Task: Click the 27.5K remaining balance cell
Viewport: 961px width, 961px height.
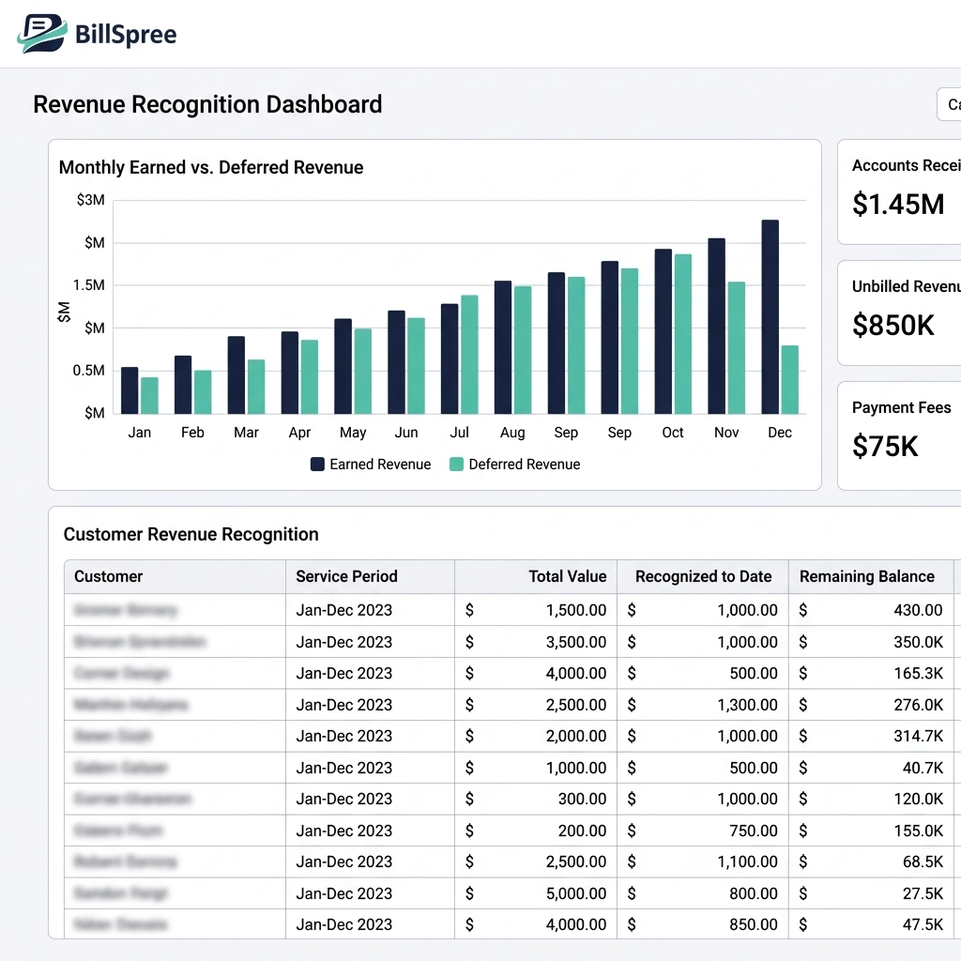Action: [871, 893]
